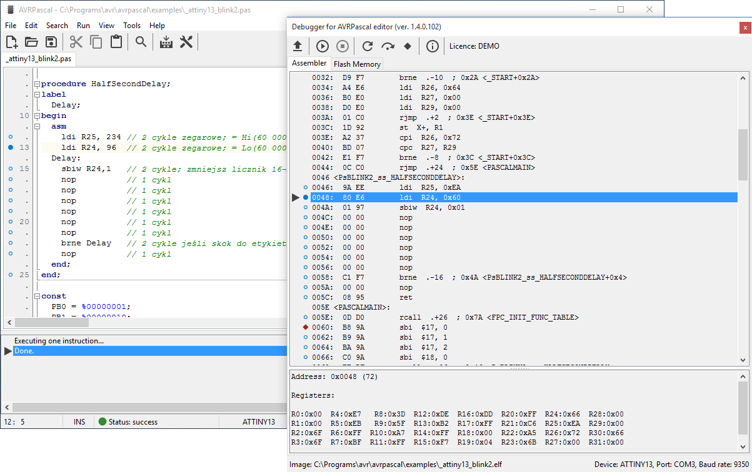Open the Run menu

pos(83,26)
